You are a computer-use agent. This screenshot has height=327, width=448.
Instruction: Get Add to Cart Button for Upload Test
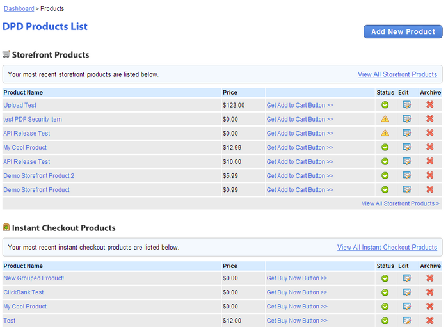coord(300,105)
